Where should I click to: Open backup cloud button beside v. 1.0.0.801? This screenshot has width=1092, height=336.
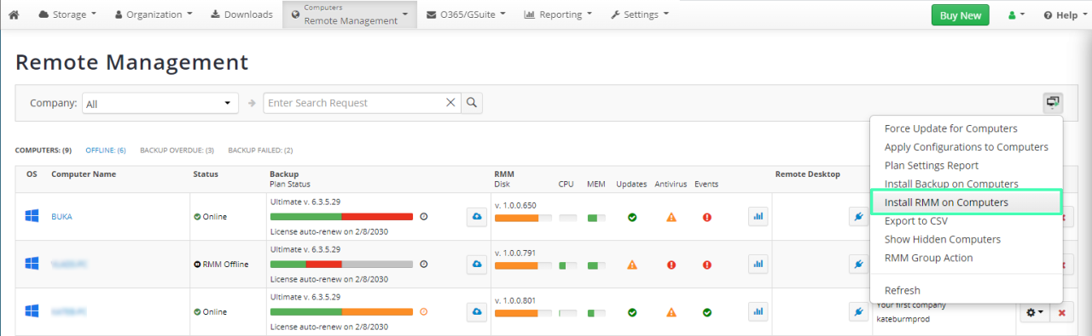[x=476, y=312]
